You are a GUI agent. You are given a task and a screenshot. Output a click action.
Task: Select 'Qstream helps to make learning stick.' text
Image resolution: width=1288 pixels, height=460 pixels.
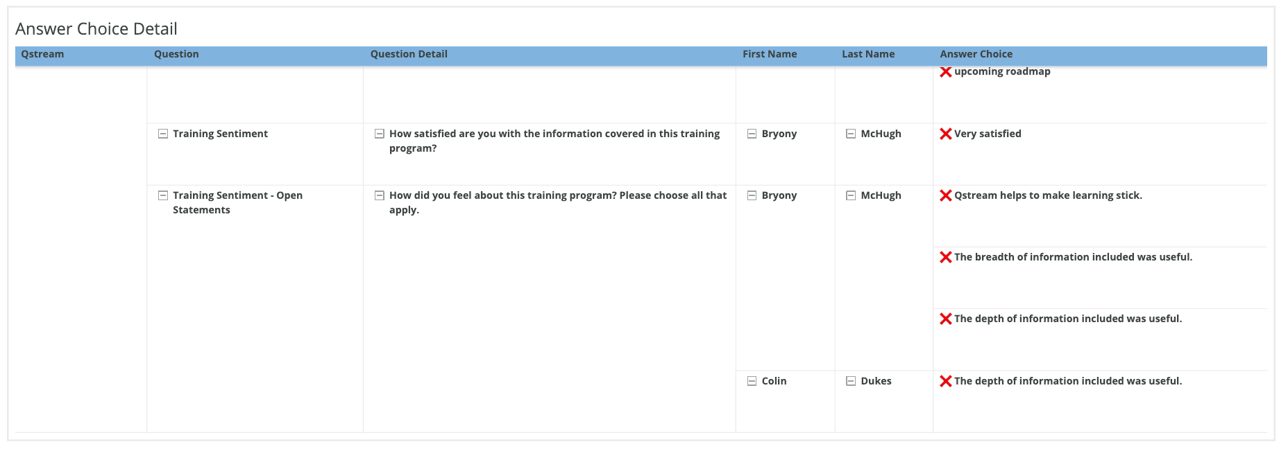coord(1048,195)
